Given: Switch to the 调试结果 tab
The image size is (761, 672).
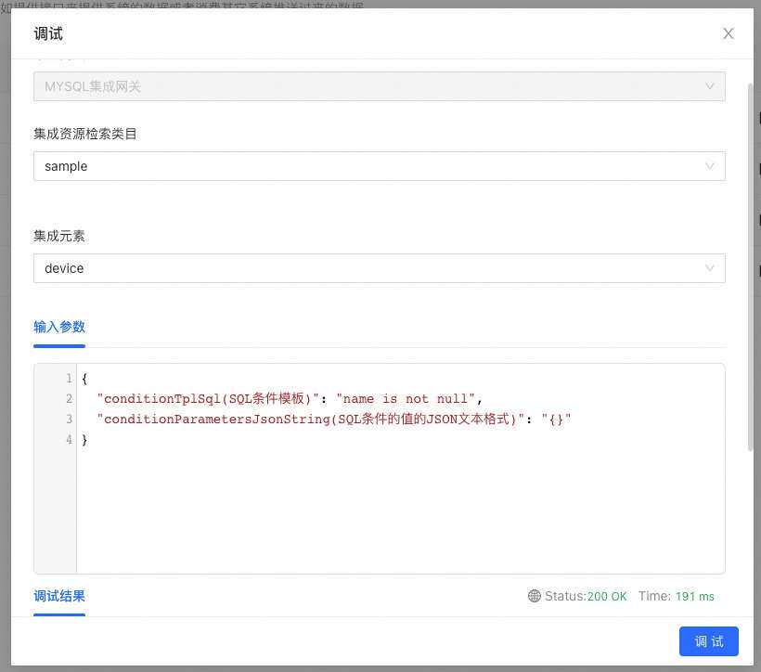Looking at the screenshot, I should click(x=59, y=596).
